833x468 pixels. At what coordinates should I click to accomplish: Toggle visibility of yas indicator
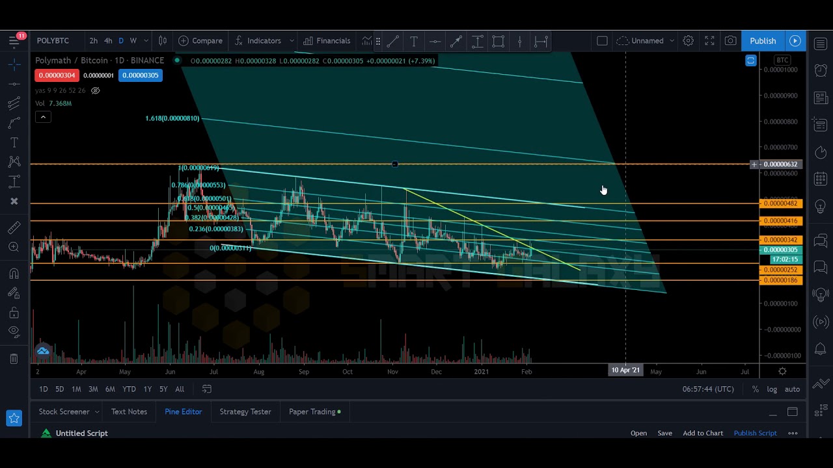click(x=96, y=90)
